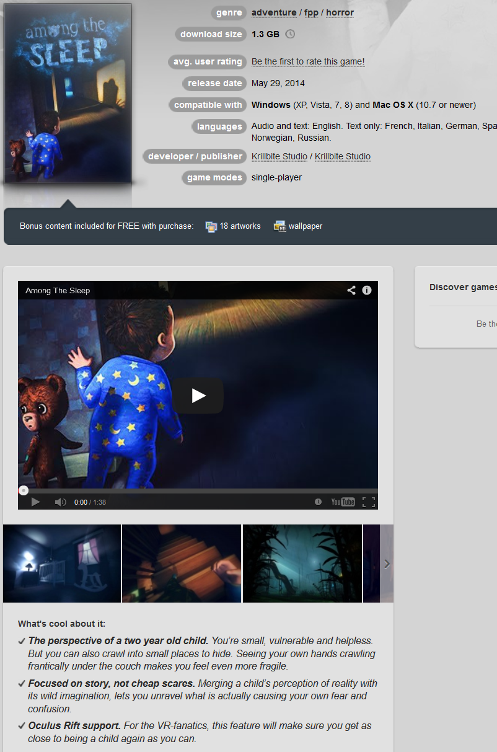497x752 pixels.
Task: Click the 18 artworks bonus icon
Action: point(211,226)
